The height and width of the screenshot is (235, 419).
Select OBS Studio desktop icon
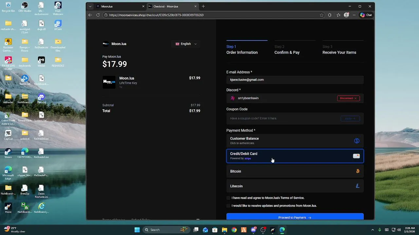coord(25,7)
